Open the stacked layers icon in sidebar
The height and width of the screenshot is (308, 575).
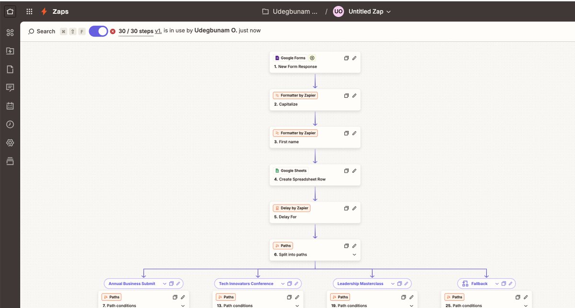coord(10,161)
